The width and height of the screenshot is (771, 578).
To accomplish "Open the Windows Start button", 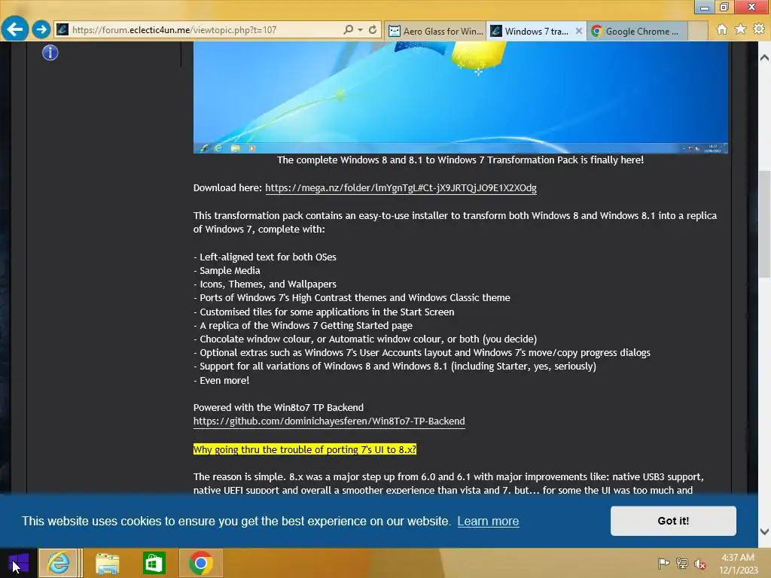I will [x=18, y=563].
